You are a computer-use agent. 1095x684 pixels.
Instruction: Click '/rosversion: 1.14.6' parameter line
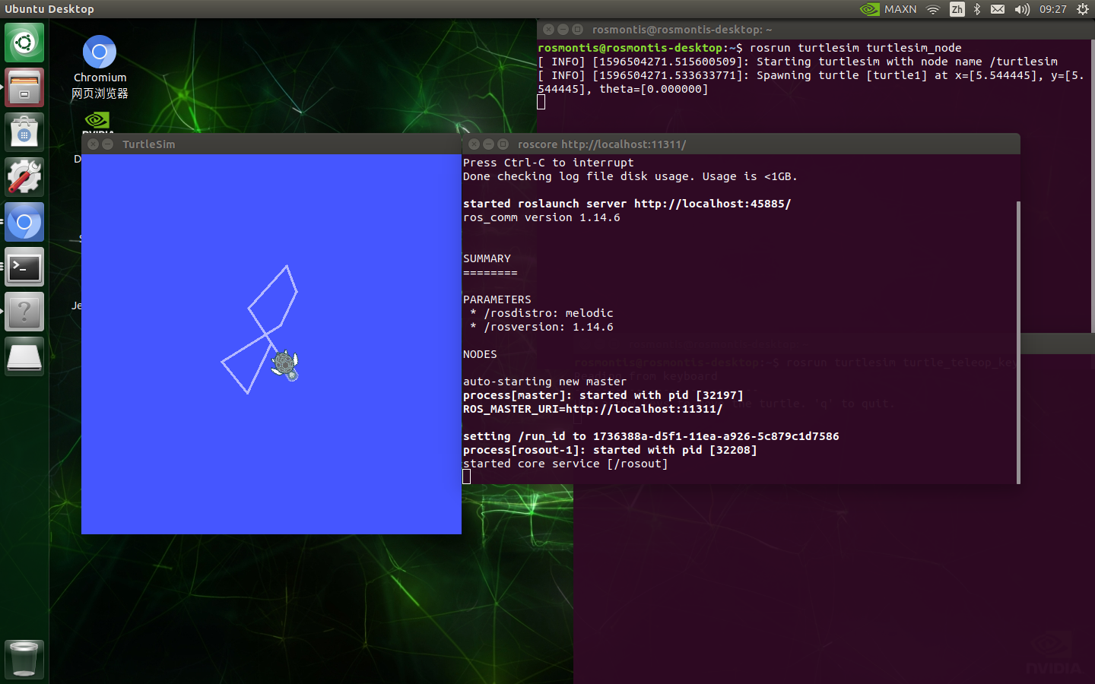[x=541, y=327]
